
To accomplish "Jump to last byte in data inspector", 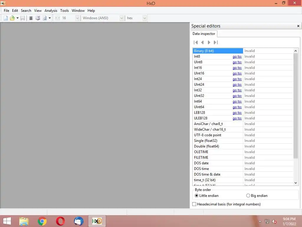I will [x=216, y=43].
